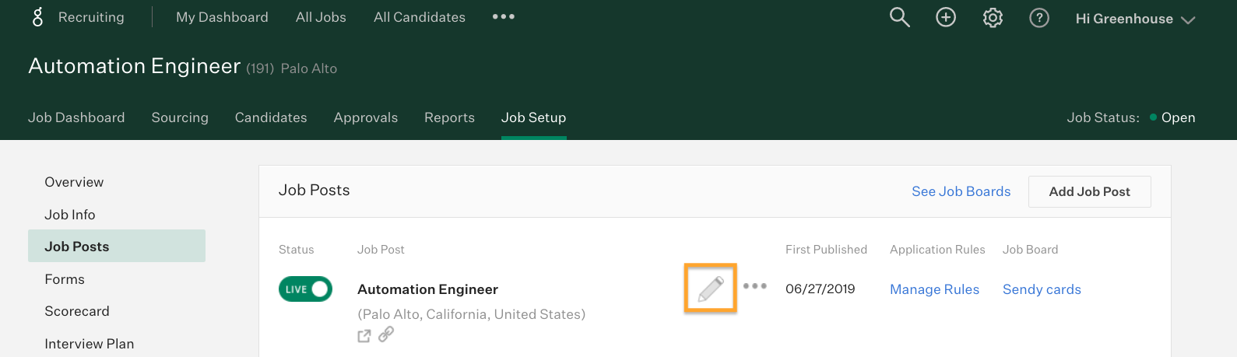The width and height of the screenshot is (1237, 357).
Task: Click the question mark help icon
Action: [1039, 17]
